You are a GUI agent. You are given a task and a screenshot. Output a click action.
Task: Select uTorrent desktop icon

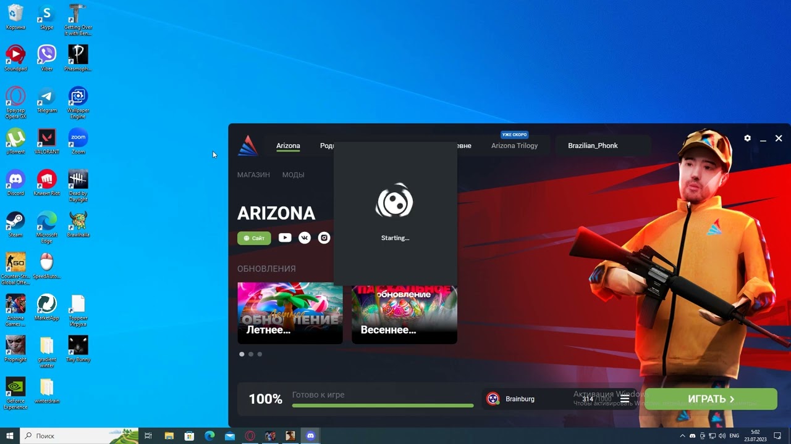(x=15, y=141)
